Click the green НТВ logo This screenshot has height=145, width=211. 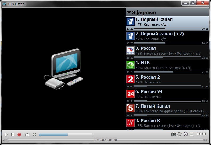(x=130, y=65)
